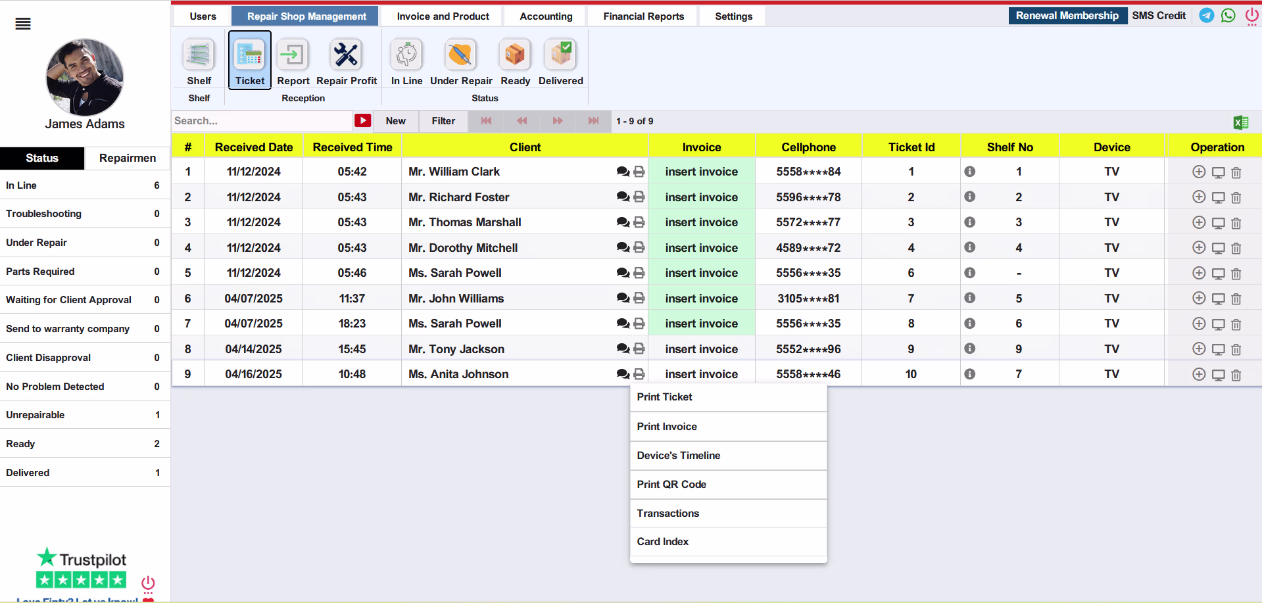Show info icon for ticket 7
This screenshot has height=603, width=1262.
pyautogui.click(x=969, y=298)
